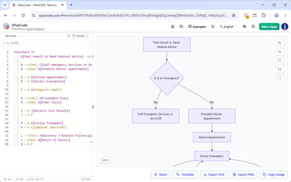Open the browser extensions puzzle icon
The height and width of the screenshot is (182, 291).
tap(263, 15)
